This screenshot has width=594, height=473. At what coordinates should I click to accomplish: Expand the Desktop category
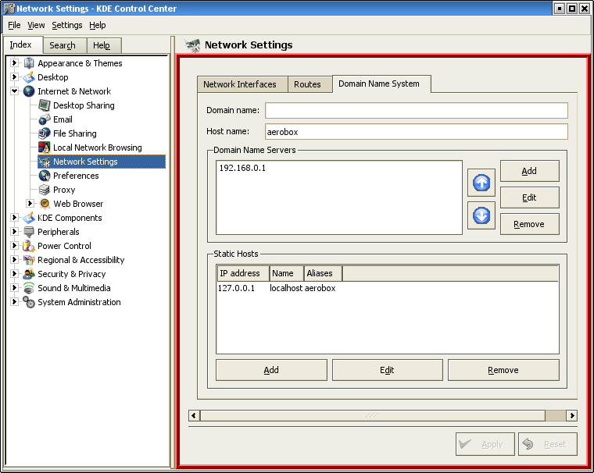[x=14, y=76]
